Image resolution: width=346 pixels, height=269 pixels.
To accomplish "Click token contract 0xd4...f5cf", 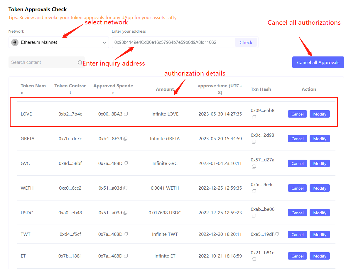I will pos(70,234).
